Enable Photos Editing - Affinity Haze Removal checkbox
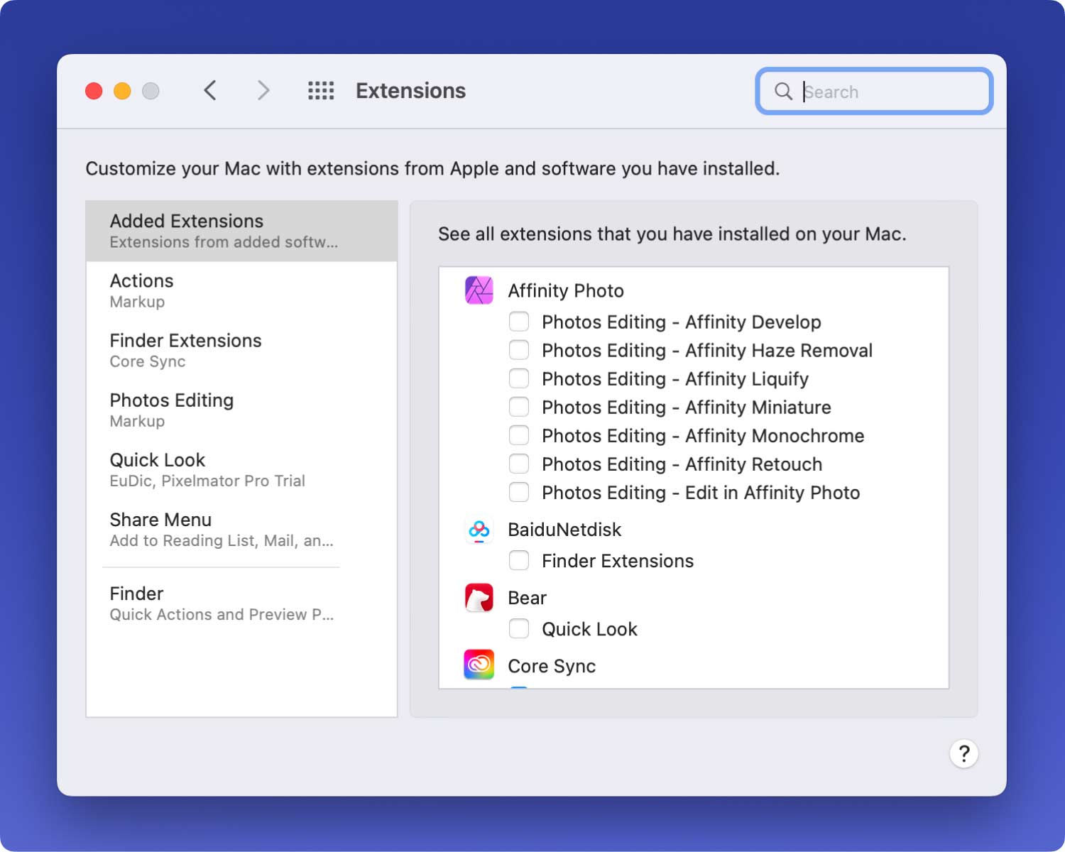1065x852 pixels. [x=519, y=350]
